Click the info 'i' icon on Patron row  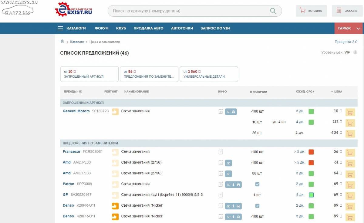pos(233,184)
